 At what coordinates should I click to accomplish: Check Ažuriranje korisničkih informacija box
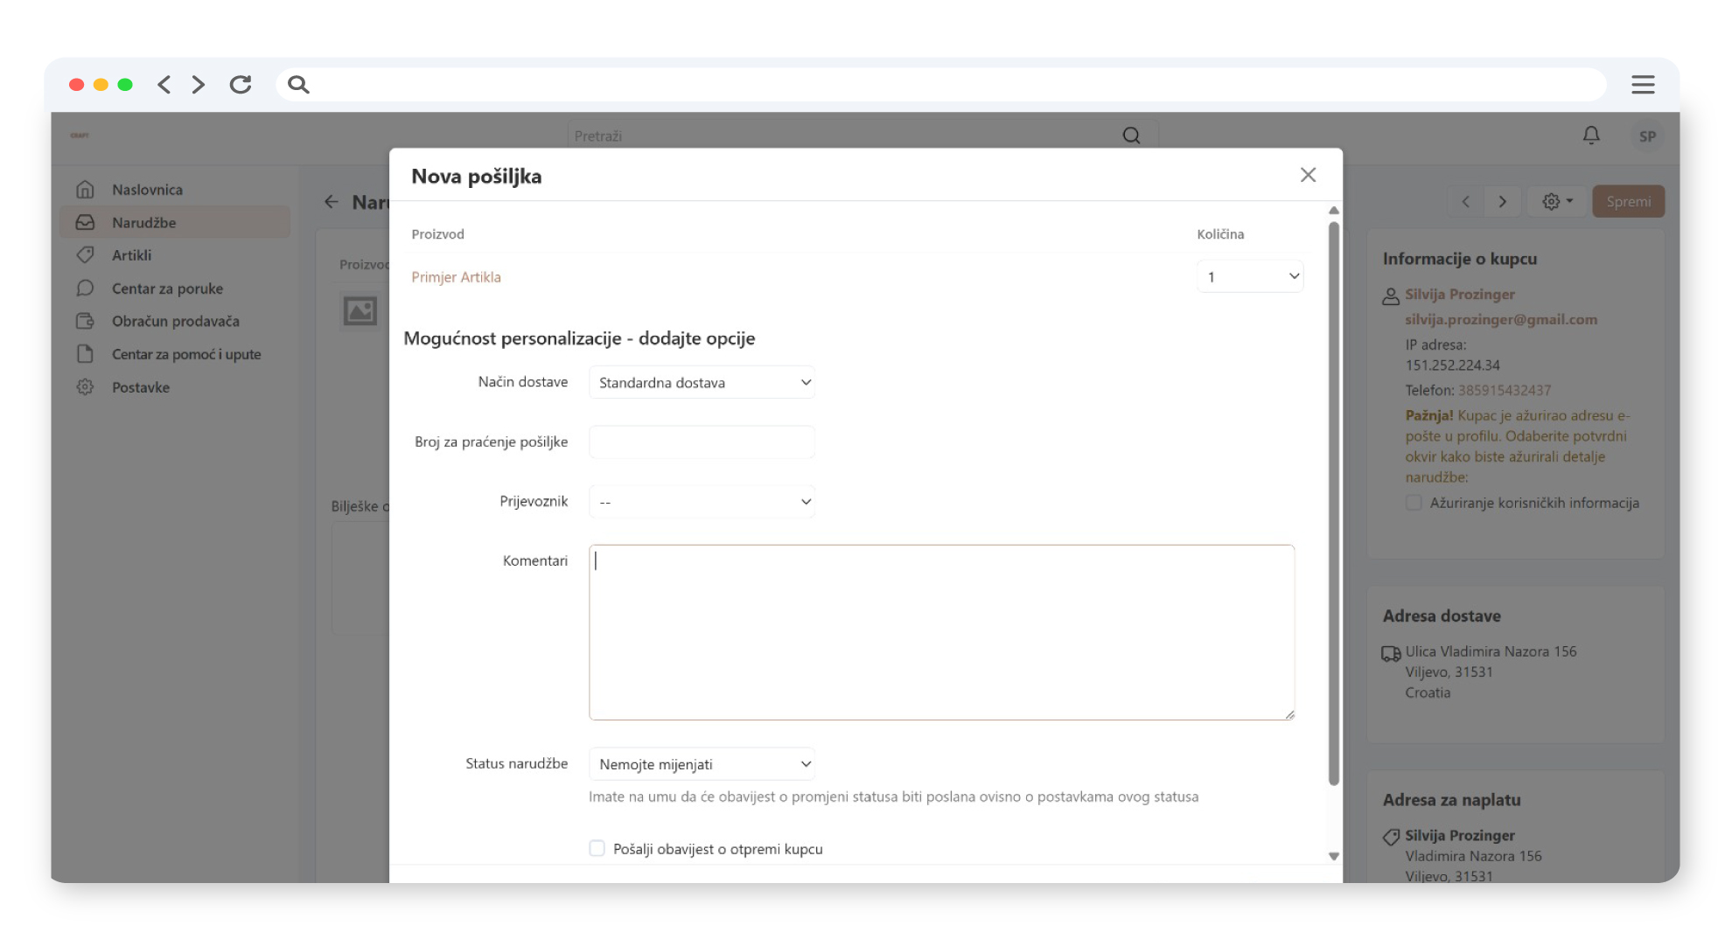tap(1414, 503)
